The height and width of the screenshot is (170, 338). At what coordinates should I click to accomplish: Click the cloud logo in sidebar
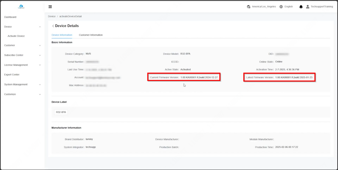tap(21, 6)
